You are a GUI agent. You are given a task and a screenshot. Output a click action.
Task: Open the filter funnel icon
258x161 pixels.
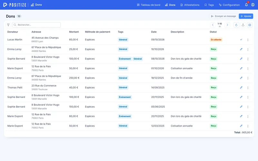click(x=8, y=25)
